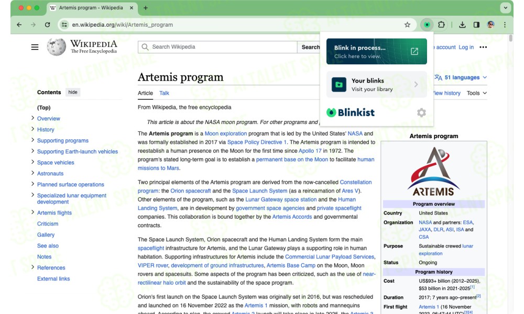Open the Lunar Gateway space station link
This screenshot has width=524, height=314.
point(281,199)
